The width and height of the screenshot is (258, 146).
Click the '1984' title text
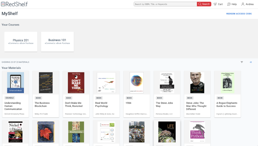pyautogui.click(x=128, y=103)
